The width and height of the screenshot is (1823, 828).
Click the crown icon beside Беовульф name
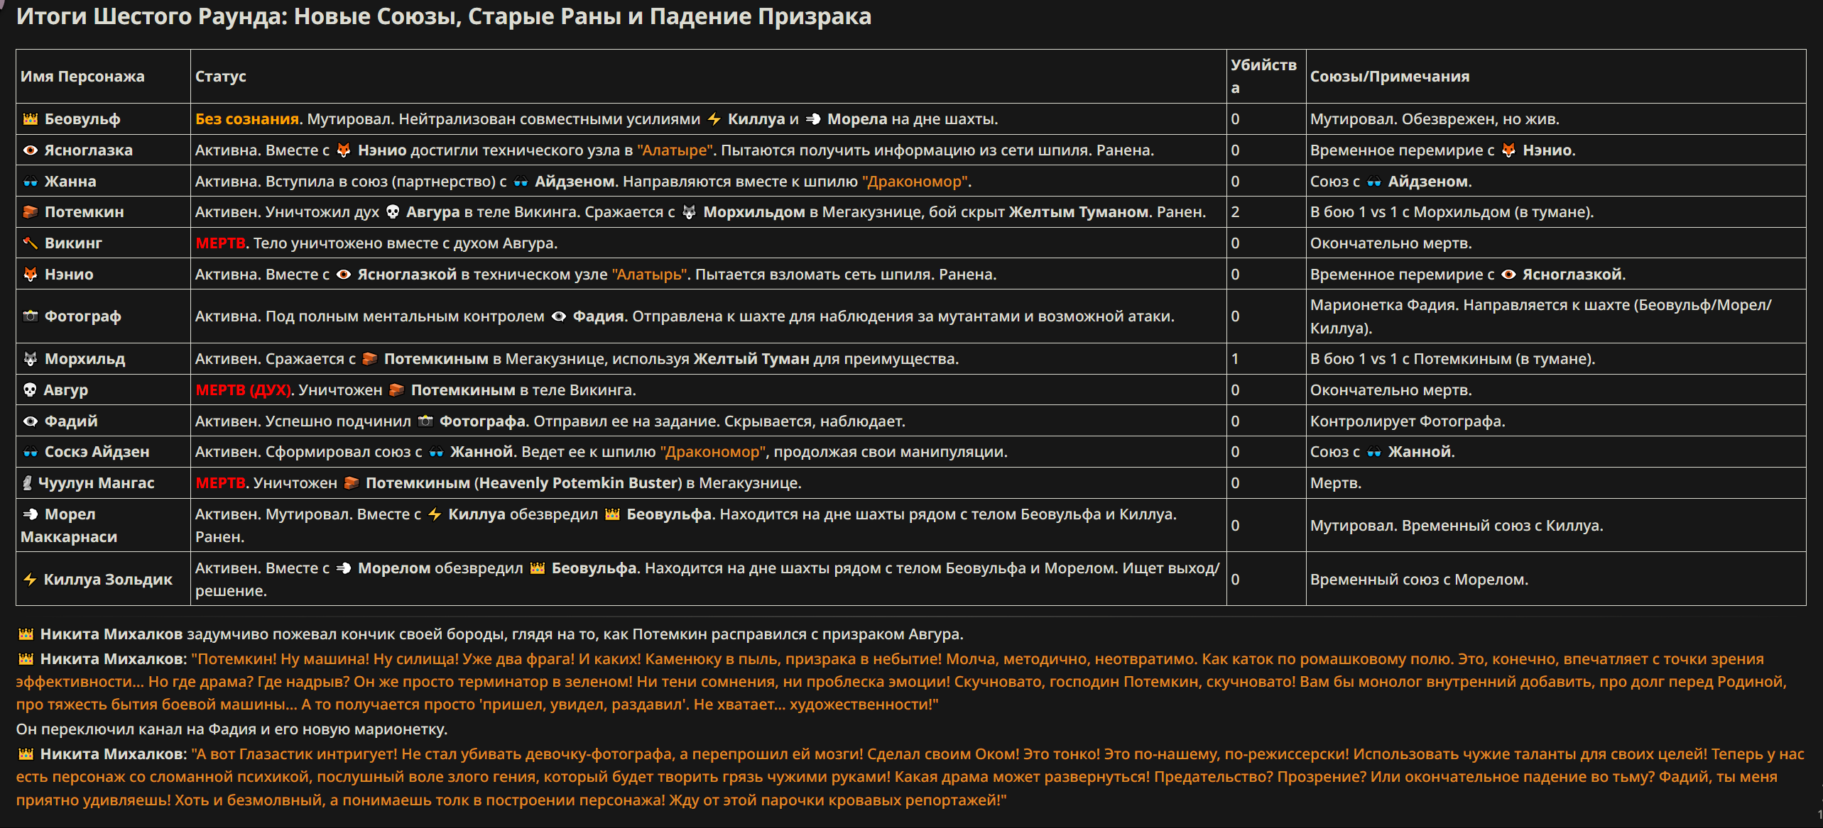(x=30, y=119)
